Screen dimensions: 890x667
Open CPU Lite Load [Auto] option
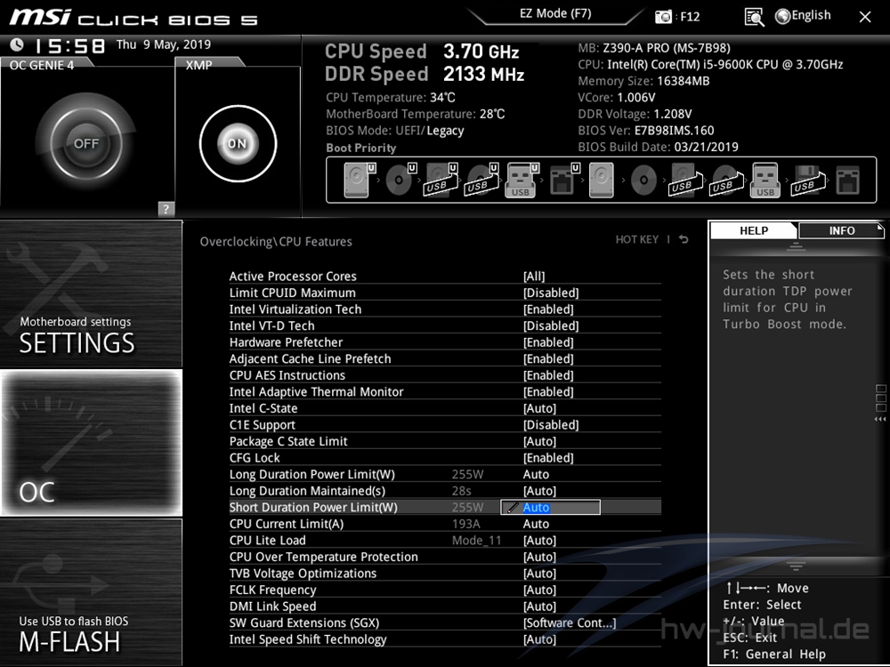[445, 540]
